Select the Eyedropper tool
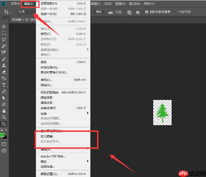Screen dimensions: 206x177 [x=4, y=52]
